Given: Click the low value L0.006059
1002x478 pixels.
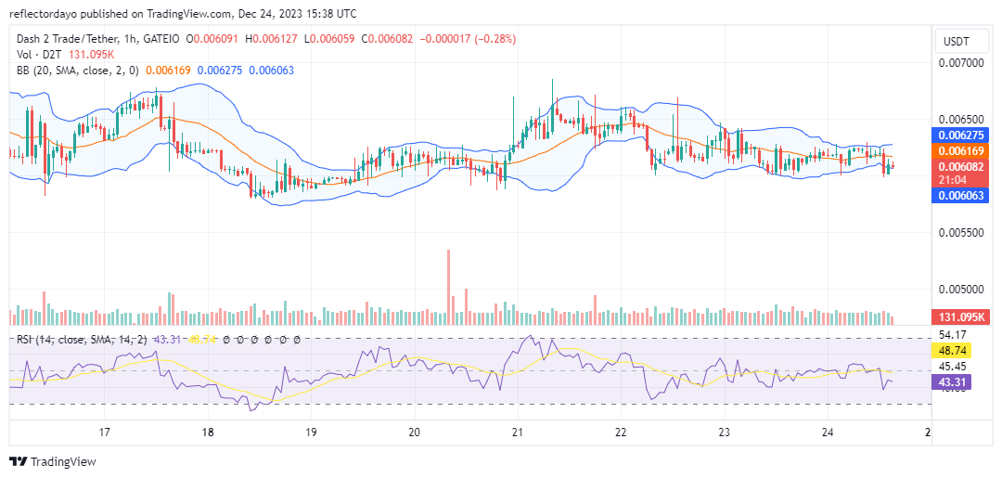Looking at the screenshot, I should tap(329, 39).
